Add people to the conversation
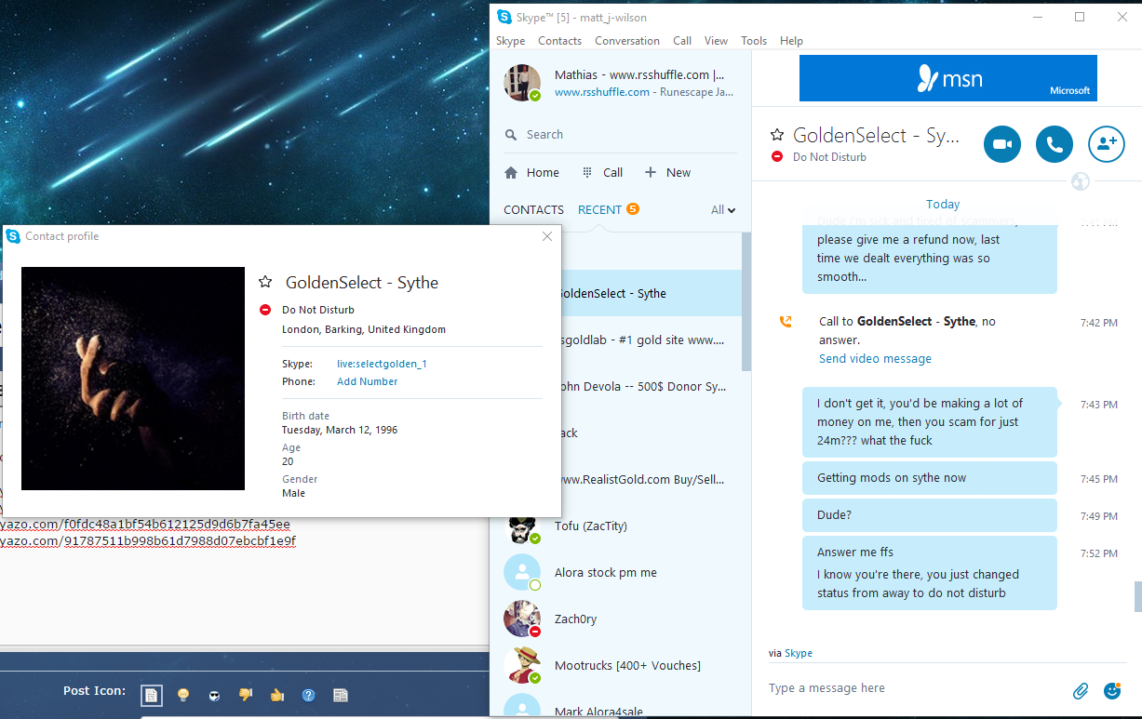Viewport: 1142px width, 719px height. click(1107, 144)
